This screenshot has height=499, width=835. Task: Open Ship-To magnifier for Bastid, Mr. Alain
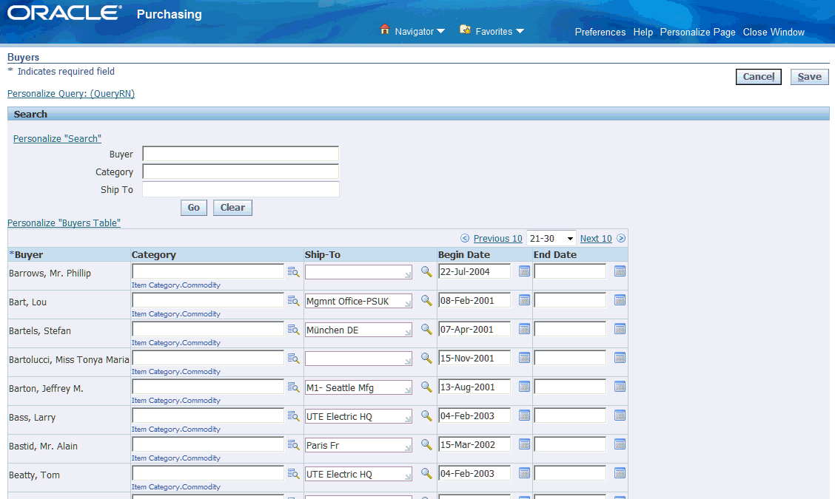pos(426,444)
